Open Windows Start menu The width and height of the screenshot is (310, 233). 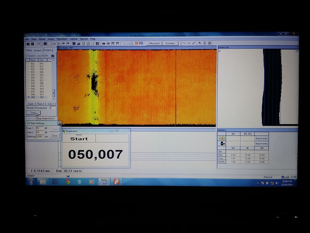tap(31, 181)
